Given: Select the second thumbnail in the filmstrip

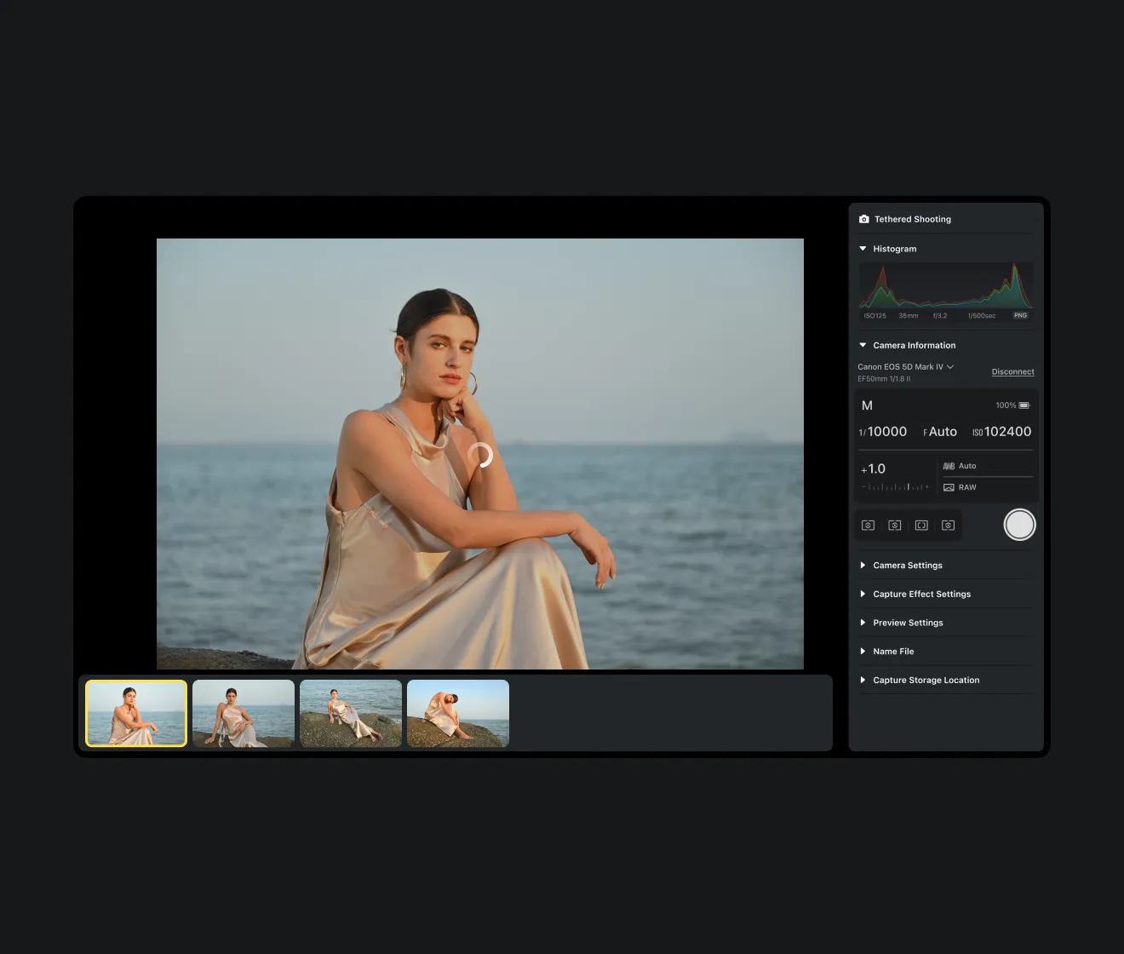Looking at the screenshot, I should pos(244,713).
